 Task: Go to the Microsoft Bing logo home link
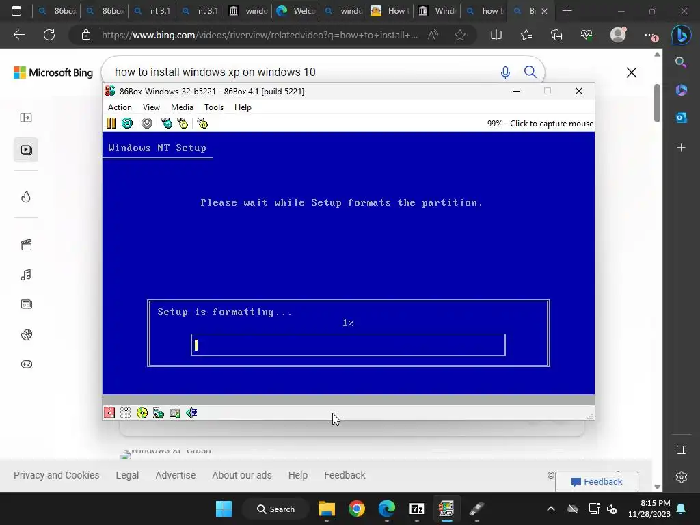coord(53,72)
